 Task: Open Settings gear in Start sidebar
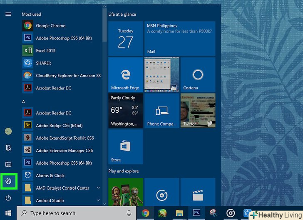coord(8,181)
